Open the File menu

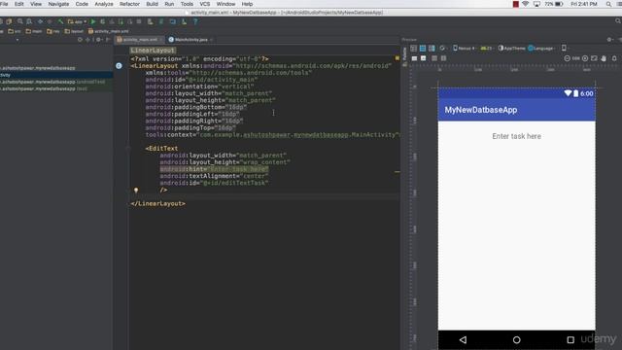4,4
